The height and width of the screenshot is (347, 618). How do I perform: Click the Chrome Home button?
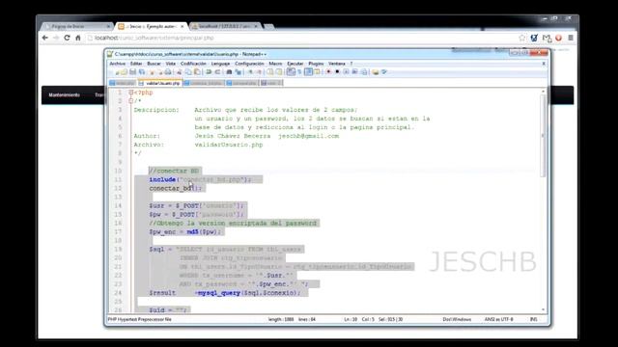coord(78,38)
